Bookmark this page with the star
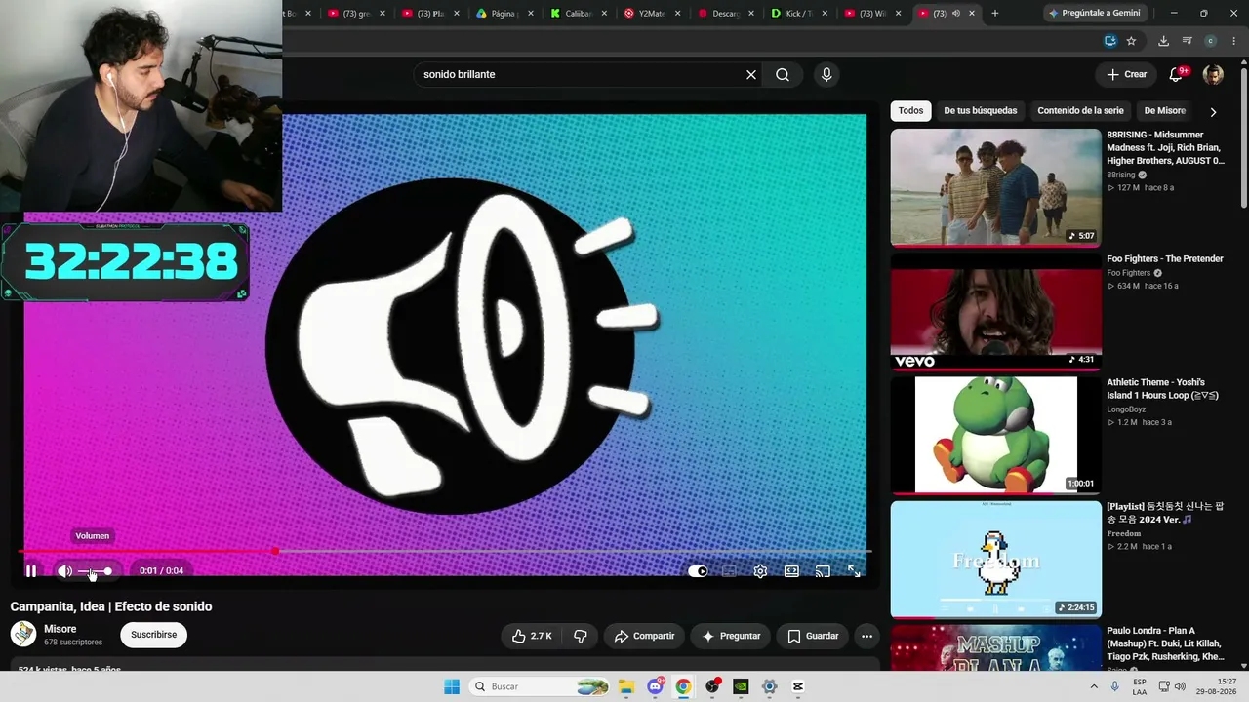The image size is (1249, 702). pyautogui.click(x=1131, y=41)
